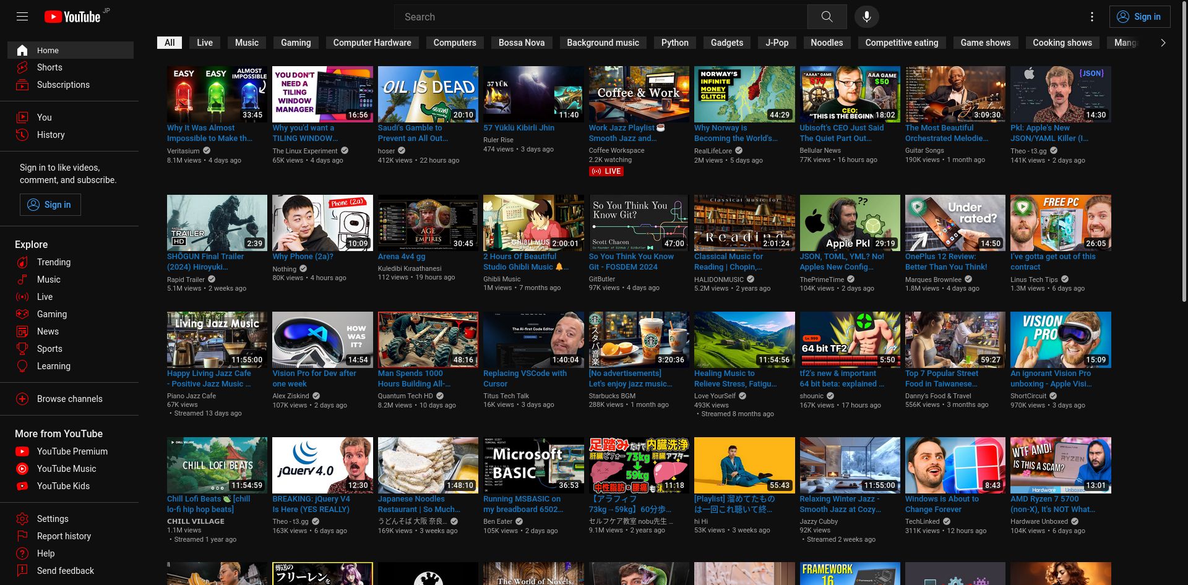Image resolution: width=1188 pixels, height=585 pixels.
Task: Click the Search input field
Action: [x=601, y=17]
